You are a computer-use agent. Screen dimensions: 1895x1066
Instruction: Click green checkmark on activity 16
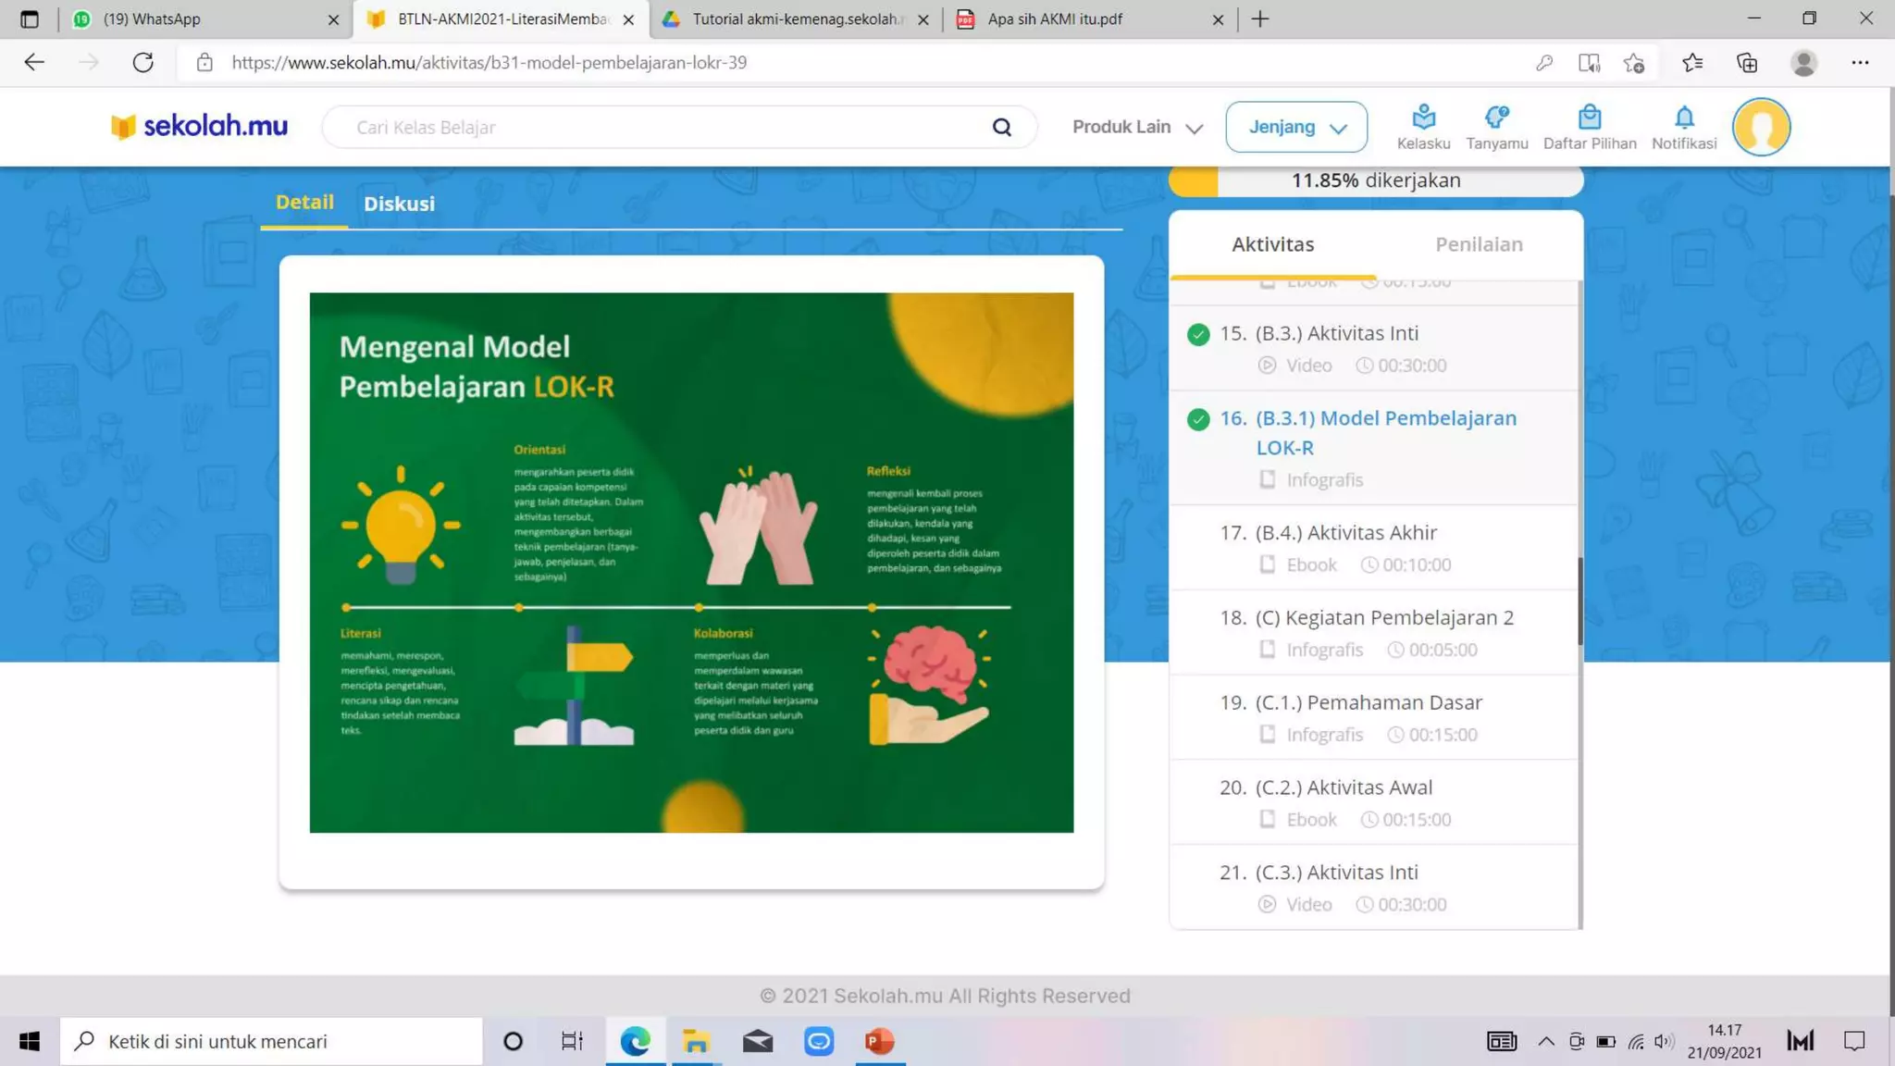click(x=1197, y=419)
